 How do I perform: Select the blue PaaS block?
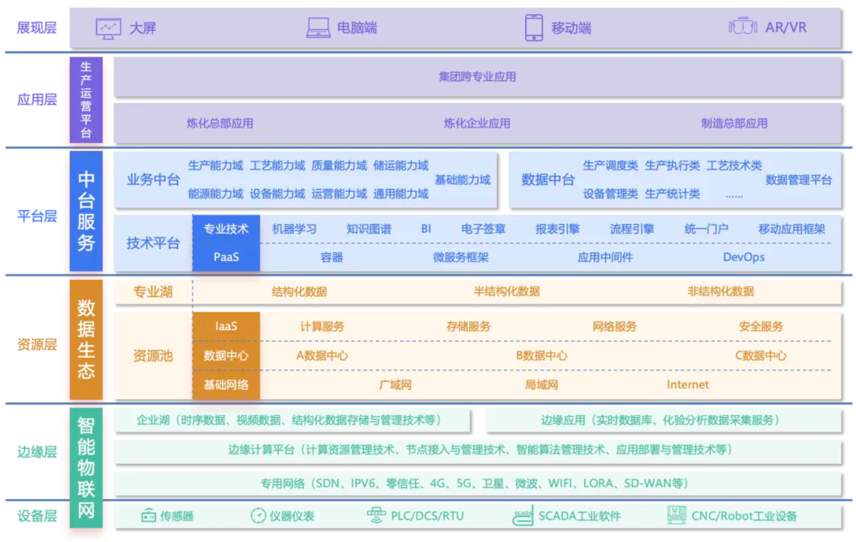coord(226,257)
